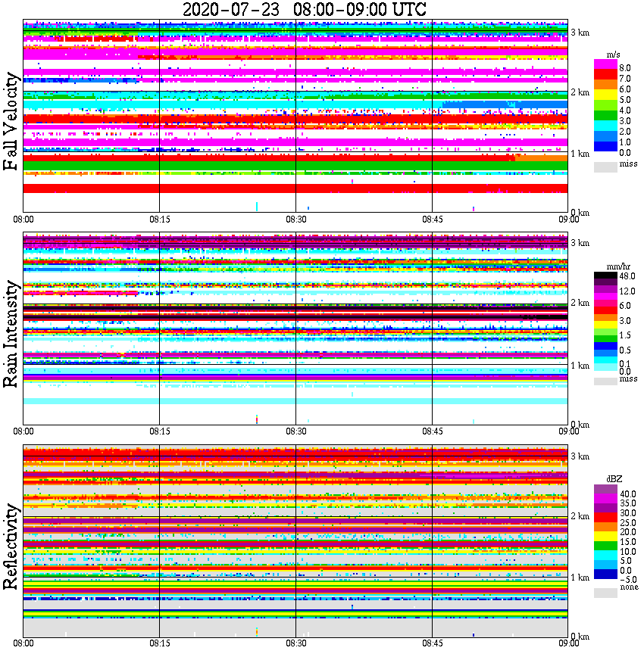Viewport: 644px width, 657px height.
Task: Click the title "2020-07-23 08:00-09:00 UTC"
Action: pos(304,9)
